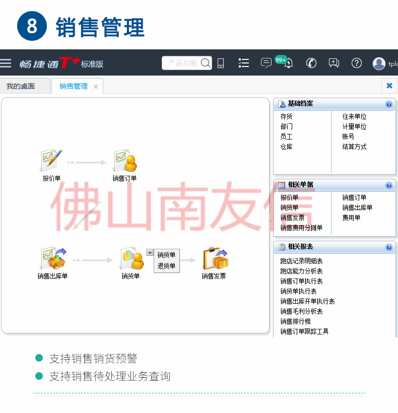Open the 报价单 flowchart icon
398x413 pixels.
(x=51, y=160)
